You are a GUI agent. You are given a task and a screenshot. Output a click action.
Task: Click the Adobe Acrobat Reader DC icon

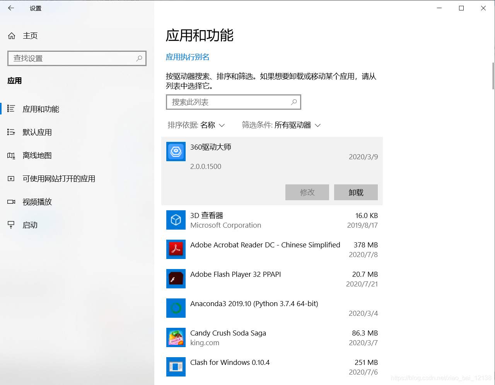tap(176, 249)
